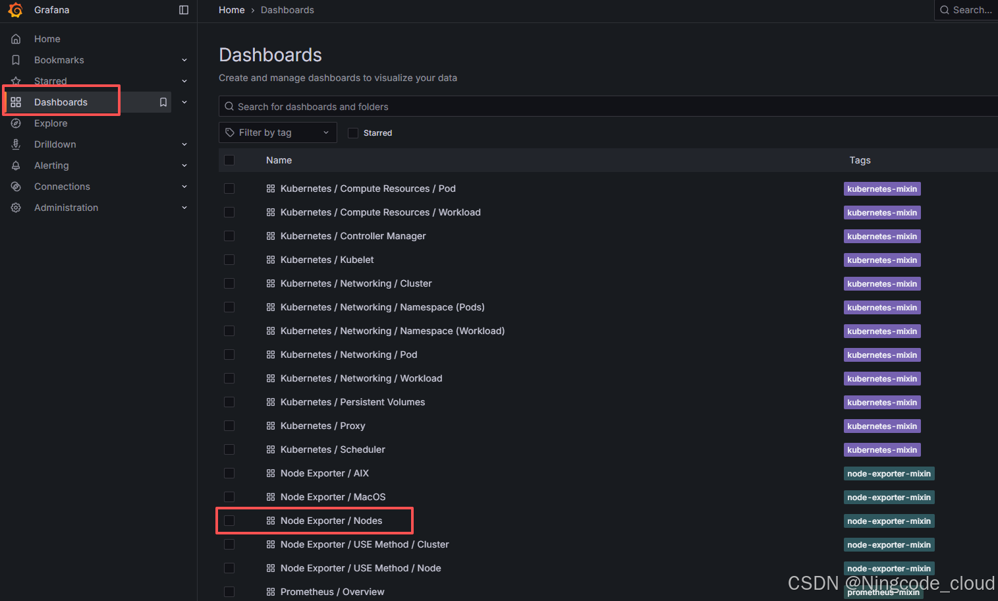998x601 pixels.
Task: Open the Filter by tag dropdown
Action: (x=277, y=132)
